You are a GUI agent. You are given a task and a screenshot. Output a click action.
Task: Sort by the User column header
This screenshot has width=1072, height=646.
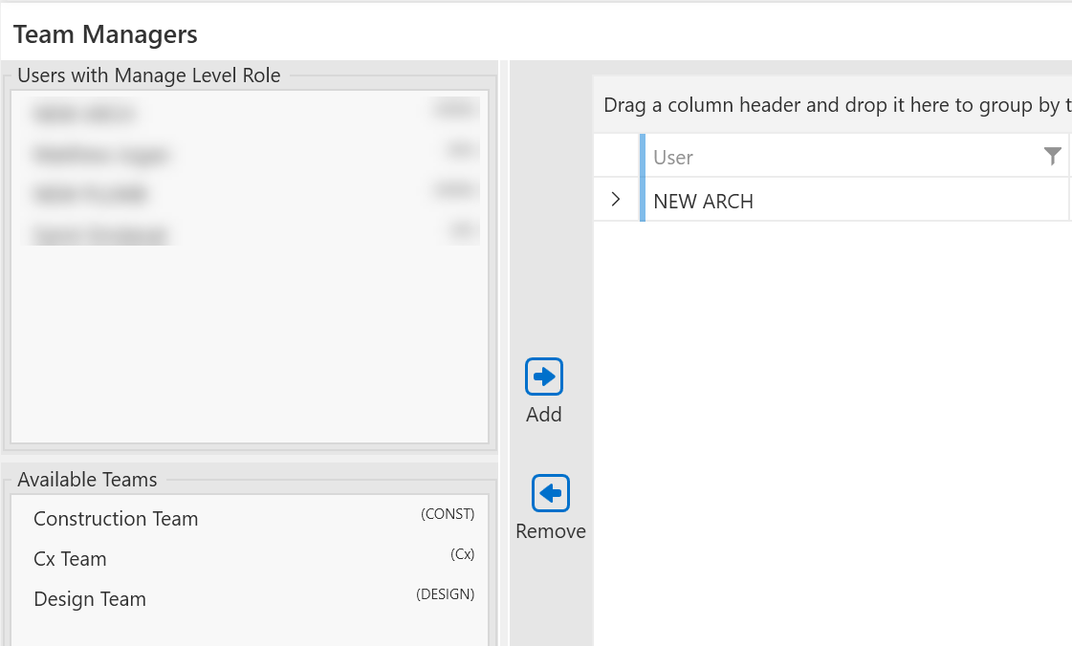point(673,158)
